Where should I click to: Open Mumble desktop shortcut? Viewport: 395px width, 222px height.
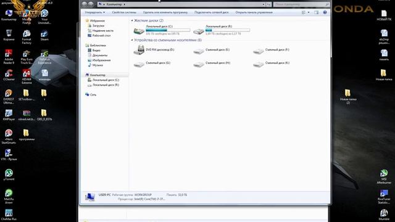click(384, 215)
